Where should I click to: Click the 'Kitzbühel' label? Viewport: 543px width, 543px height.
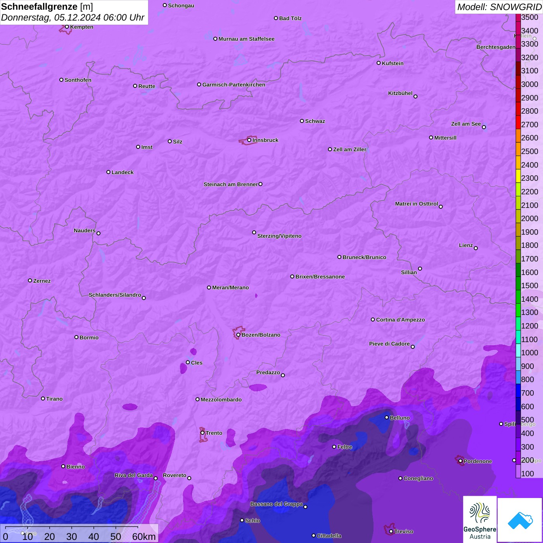point(400,93)
